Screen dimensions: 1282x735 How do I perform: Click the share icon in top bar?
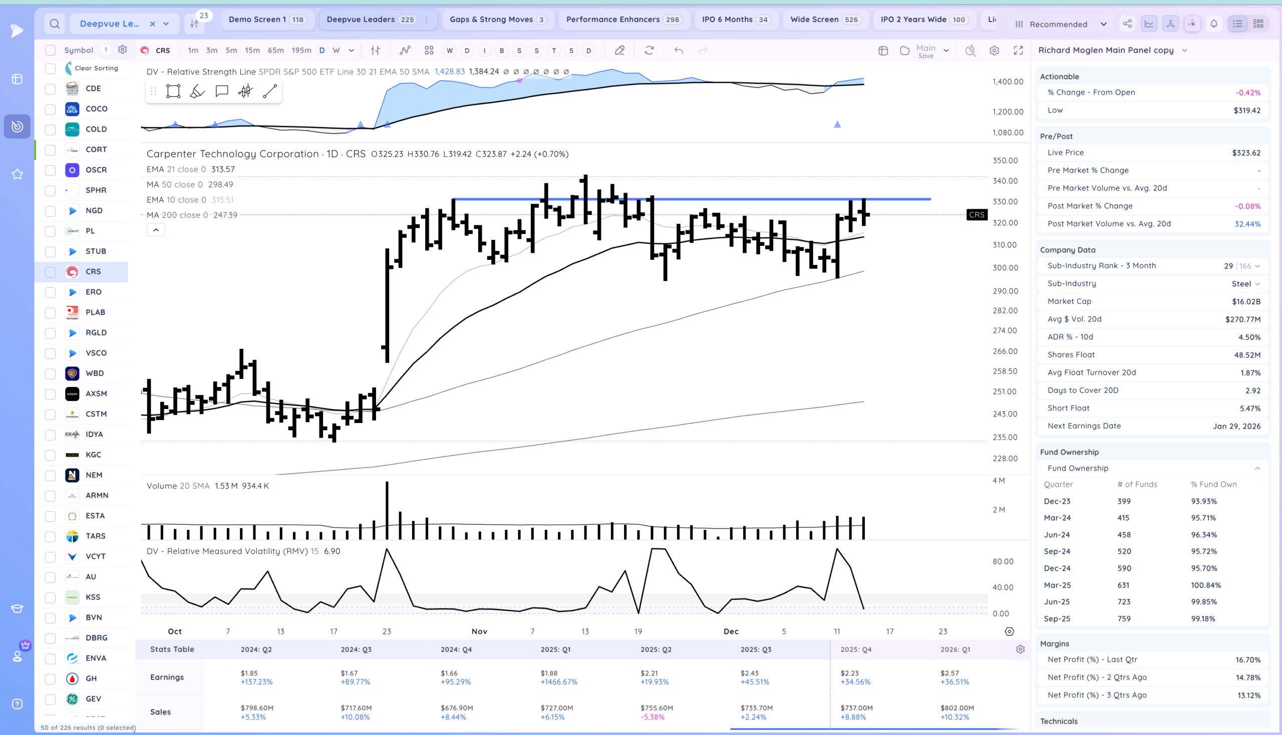point(1127,24)
